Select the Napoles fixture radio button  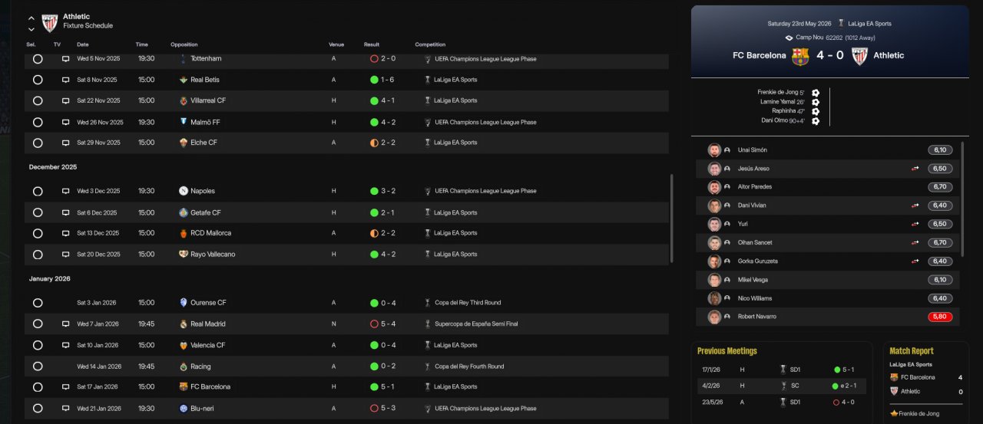coord(38,192)
